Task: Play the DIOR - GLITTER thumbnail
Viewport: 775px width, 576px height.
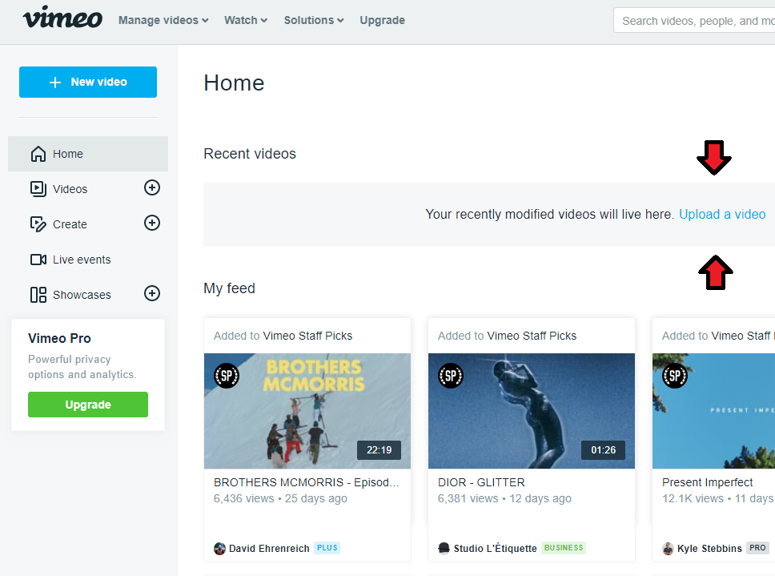Action: pyautogui.click(x=532, y=411)
